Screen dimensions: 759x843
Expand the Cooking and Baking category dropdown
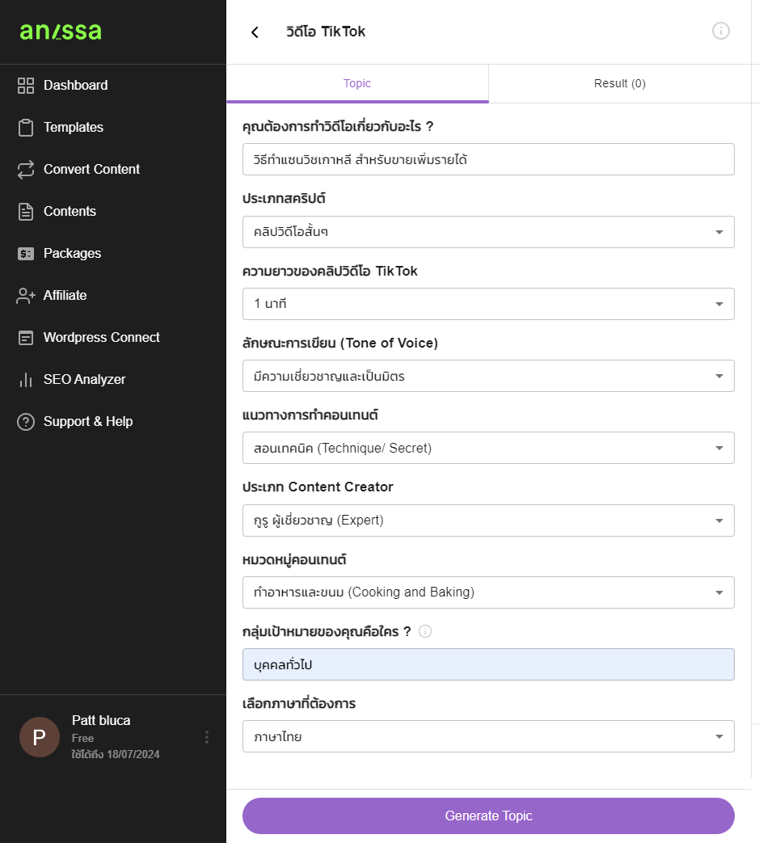[x=488, y=592]
